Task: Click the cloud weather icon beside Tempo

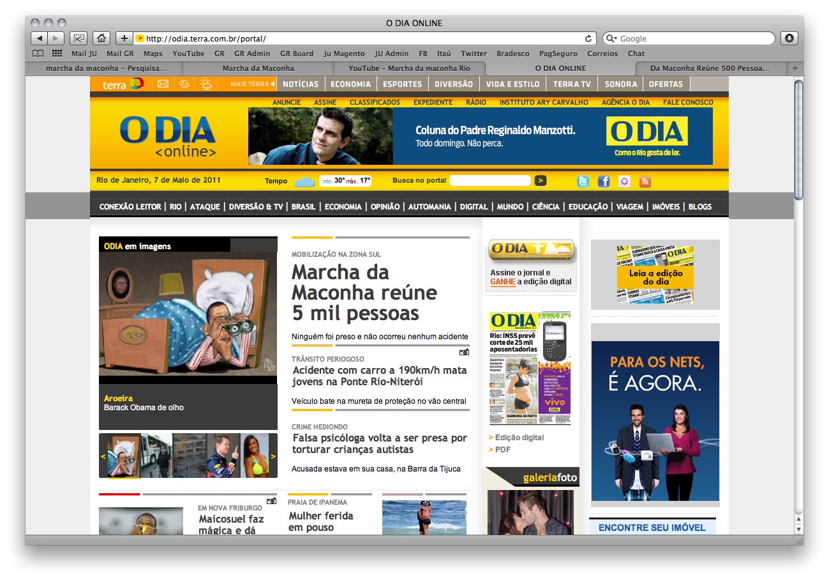Action: (x=304, y=181)
